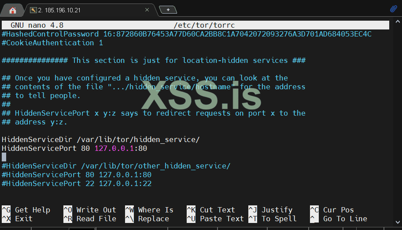Open a new terminal tab
The width and height of the screenshot is (402, 230).
[x=168, y=10]
